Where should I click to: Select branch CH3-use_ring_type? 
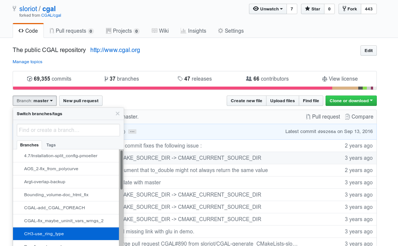tap(66, 234)
